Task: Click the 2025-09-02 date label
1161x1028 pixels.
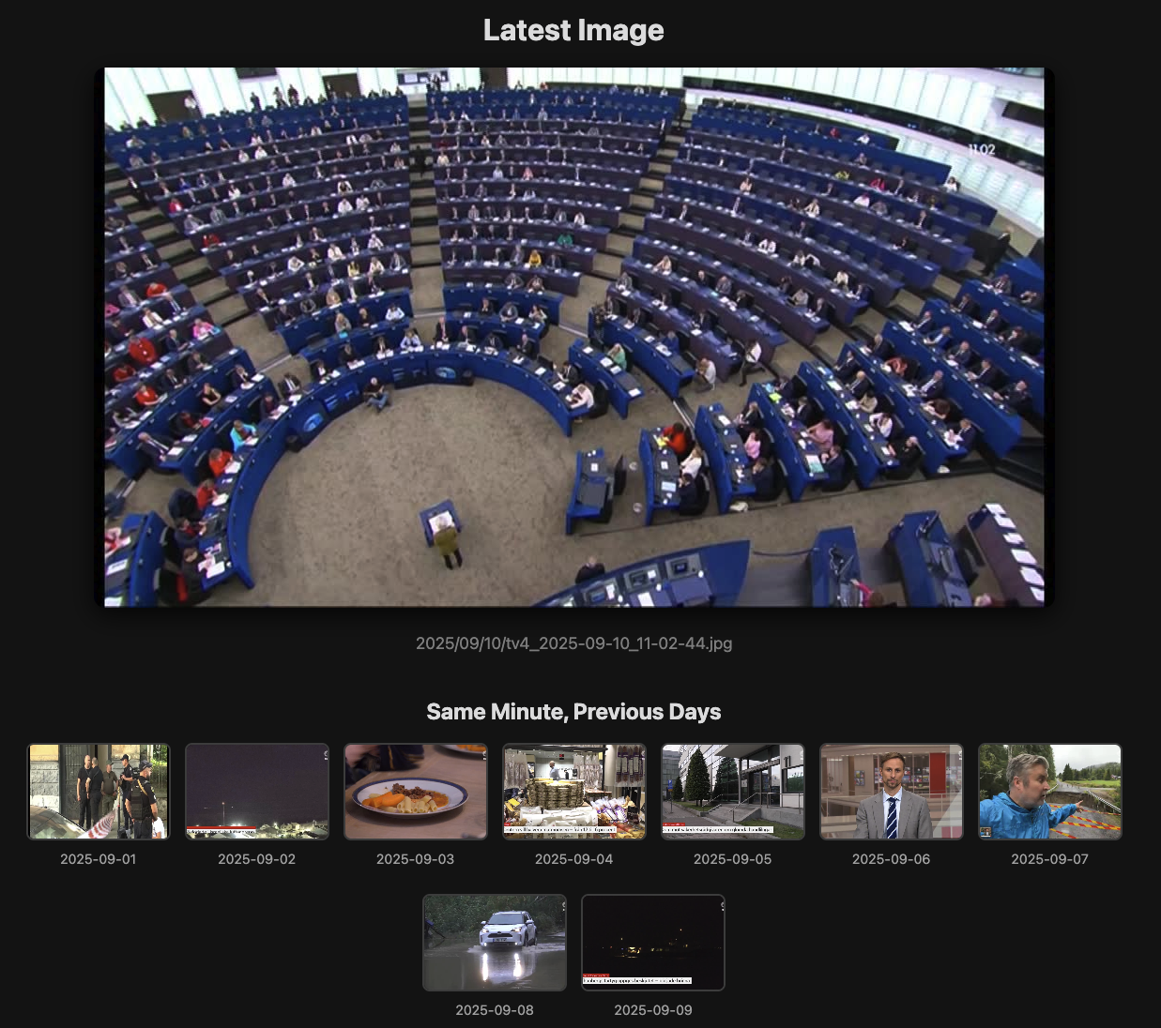Action: click(x=257, y=859)
